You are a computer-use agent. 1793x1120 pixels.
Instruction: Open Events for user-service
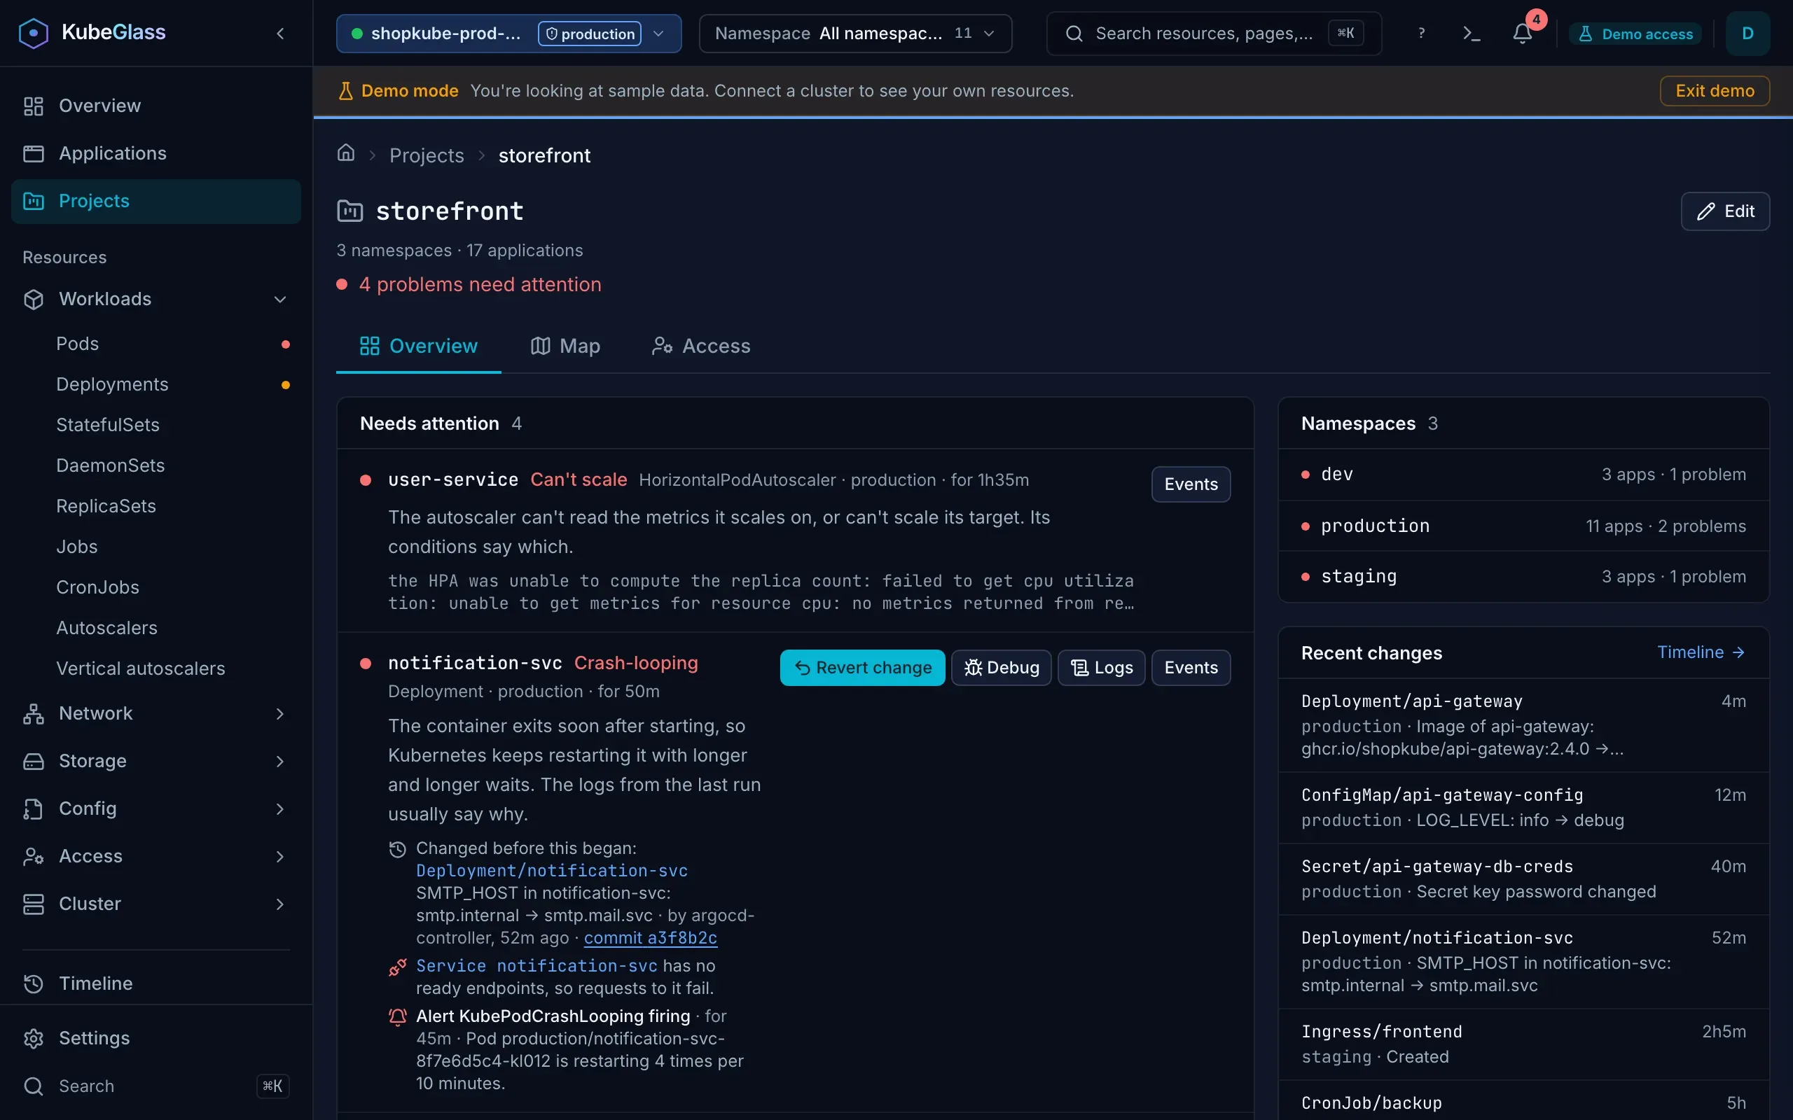pos(1191,484)
